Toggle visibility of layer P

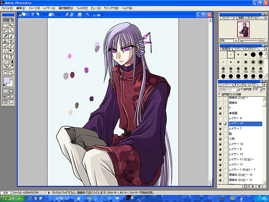[220, 108]
